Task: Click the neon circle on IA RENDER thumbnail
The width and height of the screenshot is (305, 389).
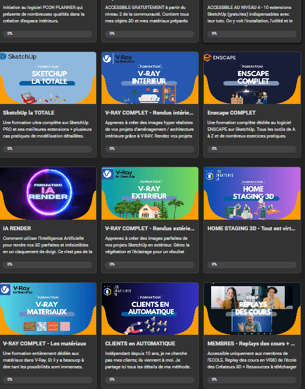Action: coord(49,192)
